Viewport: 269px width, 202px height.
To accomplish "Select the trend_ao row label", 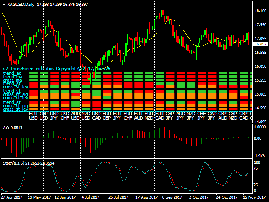I will coord(12,73).
